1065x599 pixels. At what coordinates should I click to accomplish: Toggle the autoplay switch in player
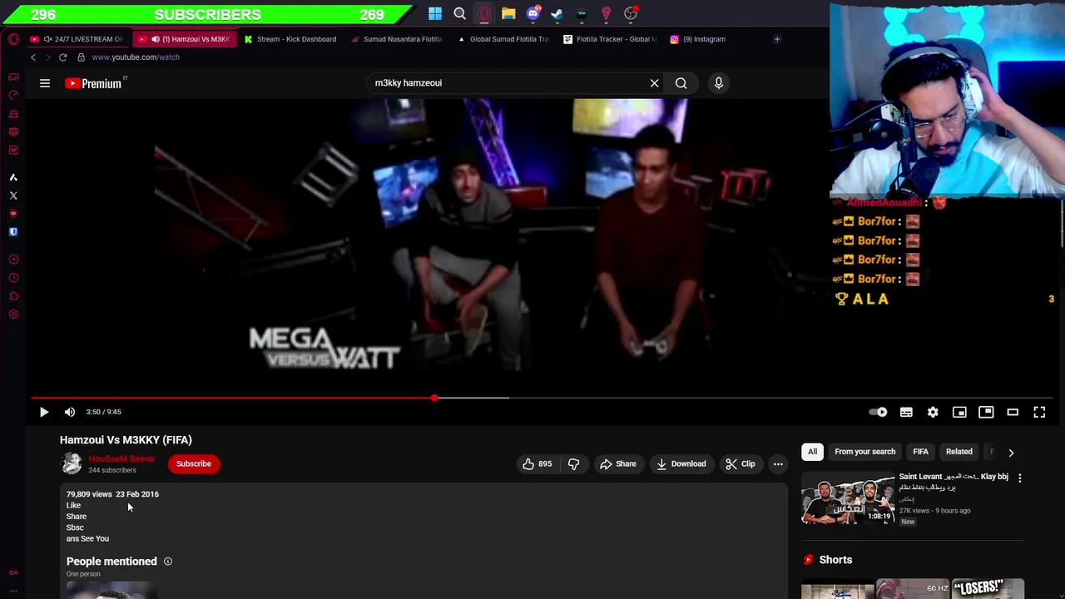point(879,412)
